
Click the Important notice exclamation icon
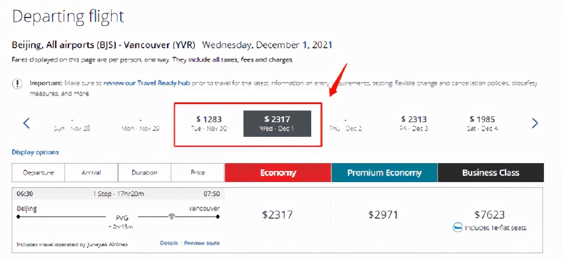(17, 84)
